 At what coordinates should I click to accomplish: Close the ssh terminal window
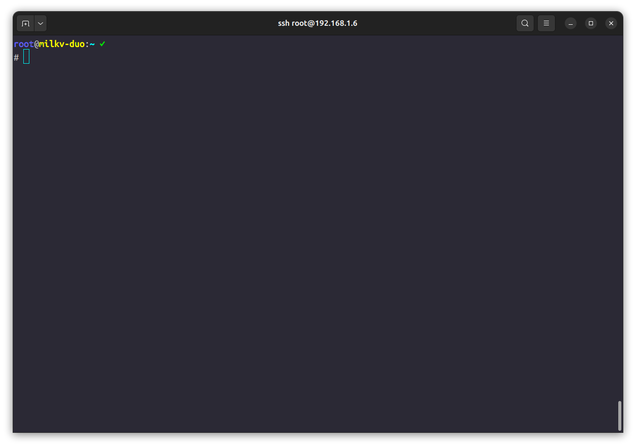(x=611, y=23)
